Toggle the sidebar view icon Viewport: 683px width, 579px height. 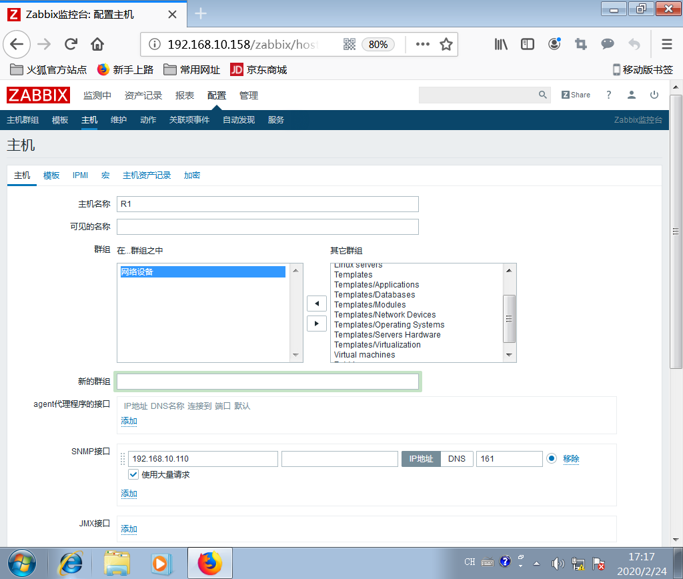click(x=528, y=44)
